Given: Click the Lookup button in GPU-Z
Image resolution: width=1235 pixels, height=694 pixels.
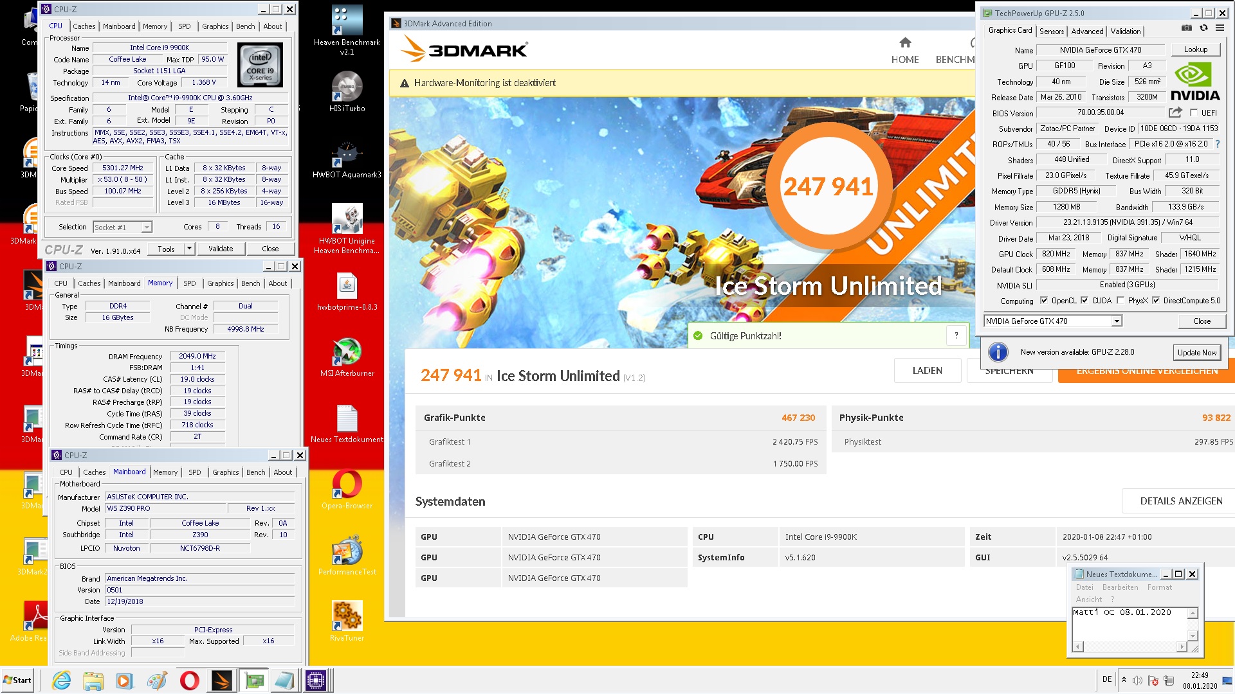Looking at the screenshot, I should [1196, 49].
